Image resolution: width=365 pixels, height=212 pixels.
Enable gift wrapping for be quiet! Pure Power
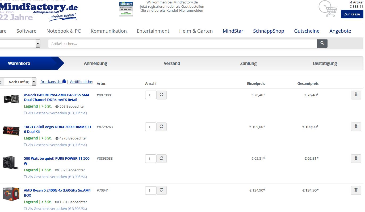25,177
